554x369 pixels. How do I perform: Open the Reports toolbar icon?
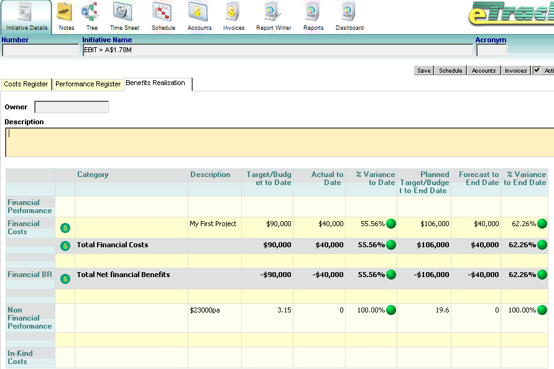coord(313,16)
